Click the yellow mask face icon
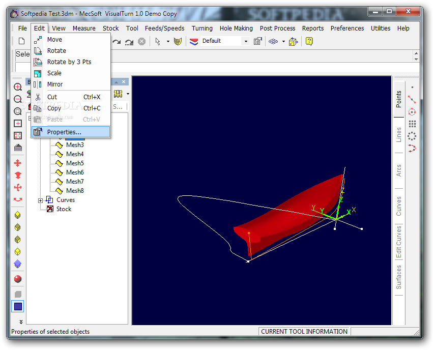The width and height of the screenshot is (434, 350). 178,42
